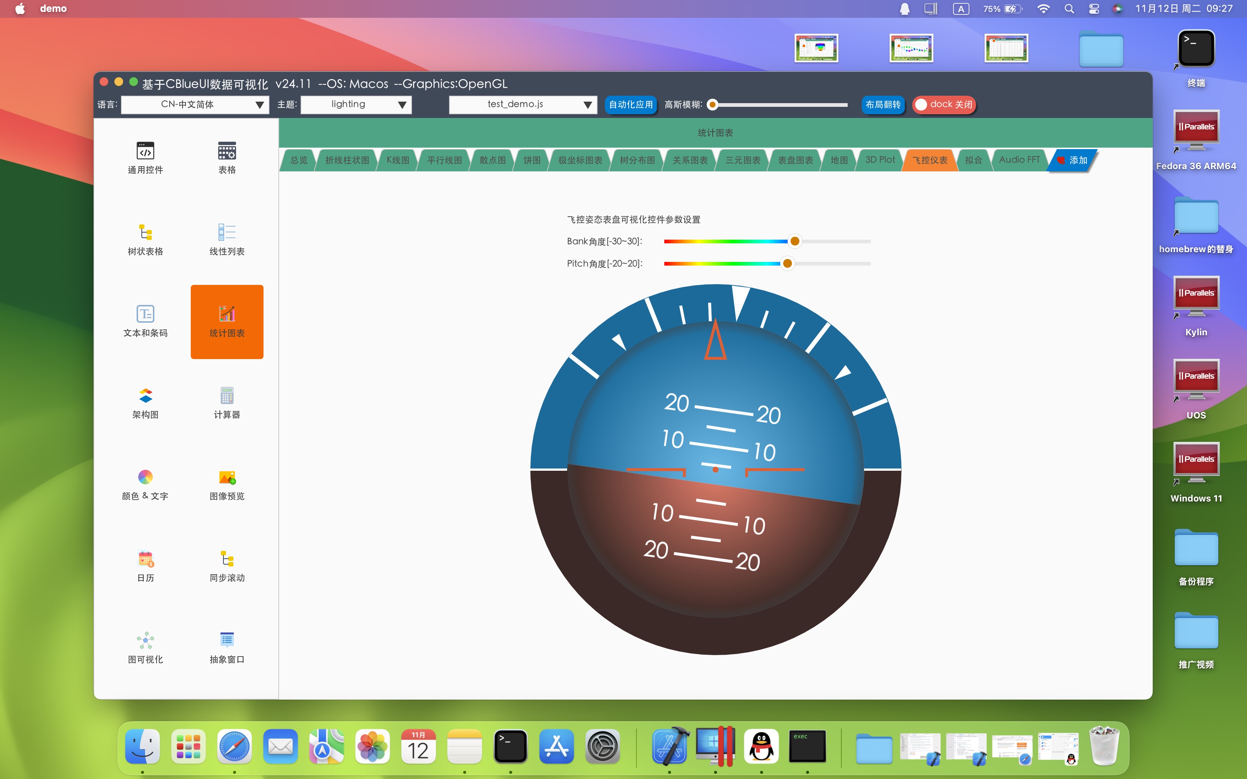The height and width of the screenshot is (779, 1247).
Task: Open Xcode from the dock
Action: (670, 746)
